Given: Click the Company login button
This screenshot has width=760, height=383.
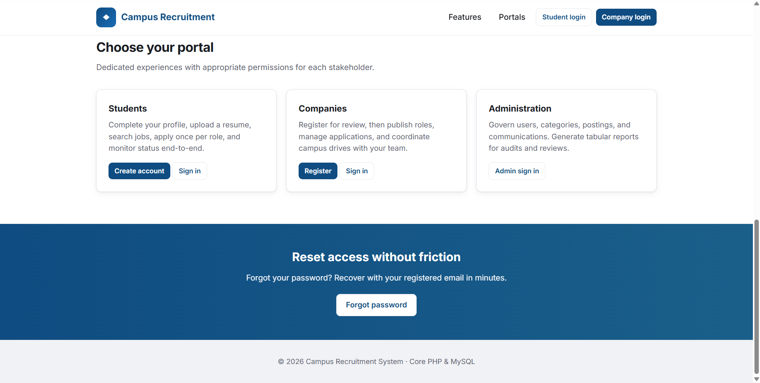Looking at the screenshot, I should 626,17.
